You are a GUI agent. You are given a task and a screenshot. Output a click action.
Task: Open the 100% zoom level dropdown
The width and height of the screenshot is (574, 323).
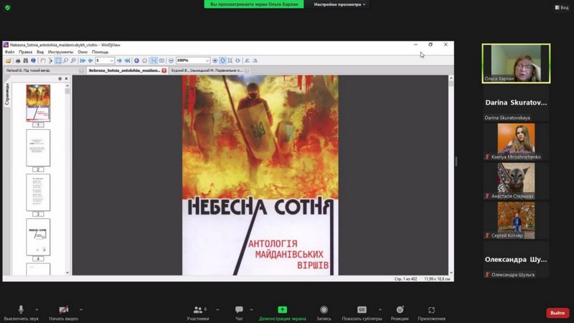207,60
